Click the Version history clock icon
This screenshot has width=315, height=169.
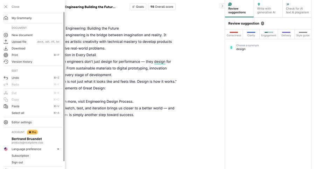[6, 61]
